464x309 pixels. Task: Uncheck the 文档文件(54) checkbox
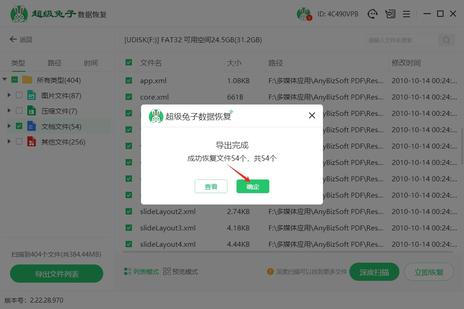coord(19,126)
